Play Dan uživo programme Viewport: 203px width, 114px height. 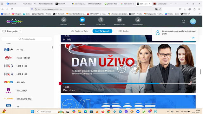[135, 68]
